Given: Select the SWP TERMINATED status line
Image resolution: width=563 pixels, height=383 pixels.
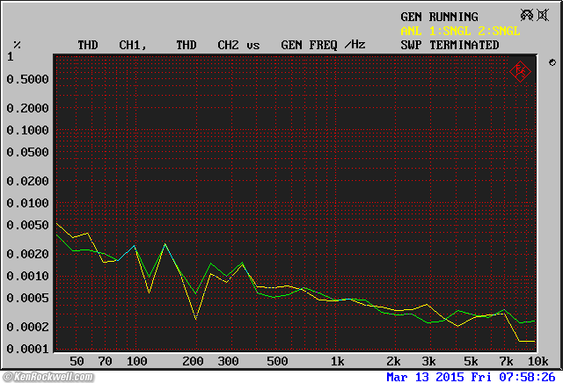Looking at the screenshot, I should (x=450, y=45).
